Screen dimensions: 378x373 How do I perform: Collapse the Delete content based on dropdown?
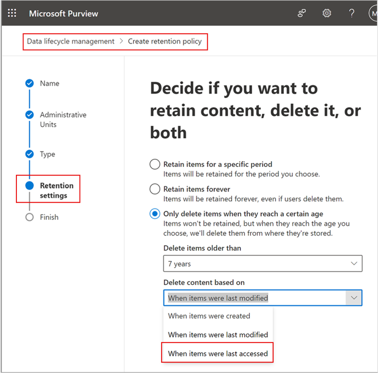354,298
